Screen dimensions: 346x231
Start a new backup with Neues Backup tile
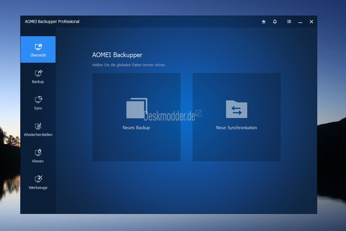coord(136,117)
